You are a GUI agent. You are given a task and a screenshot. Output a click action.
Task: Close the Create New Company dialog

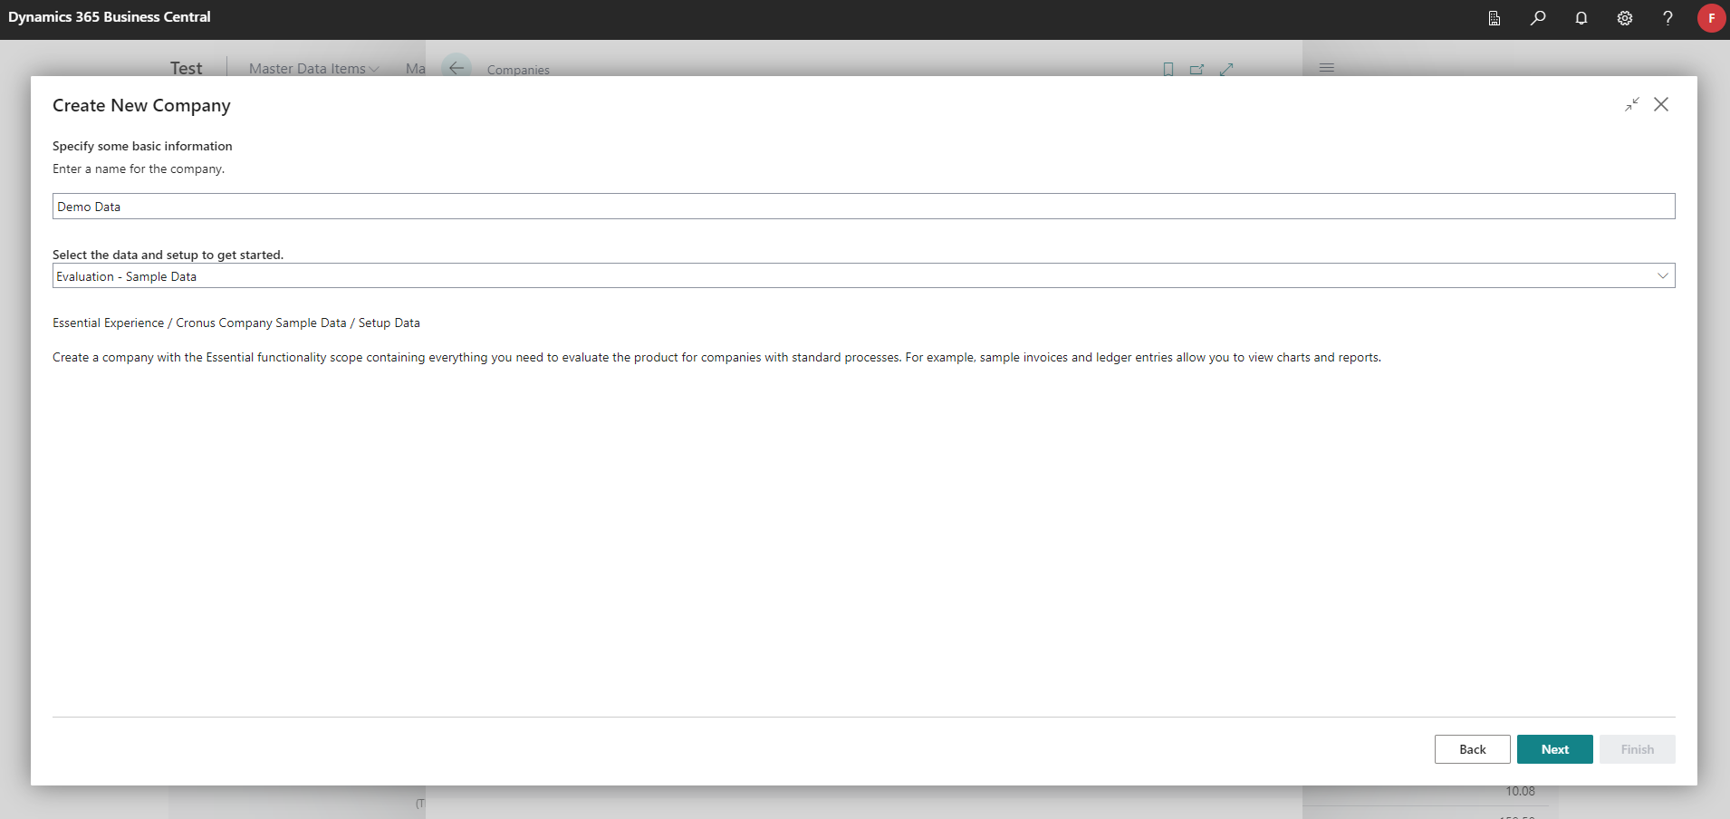click(x=1661, y=105)
